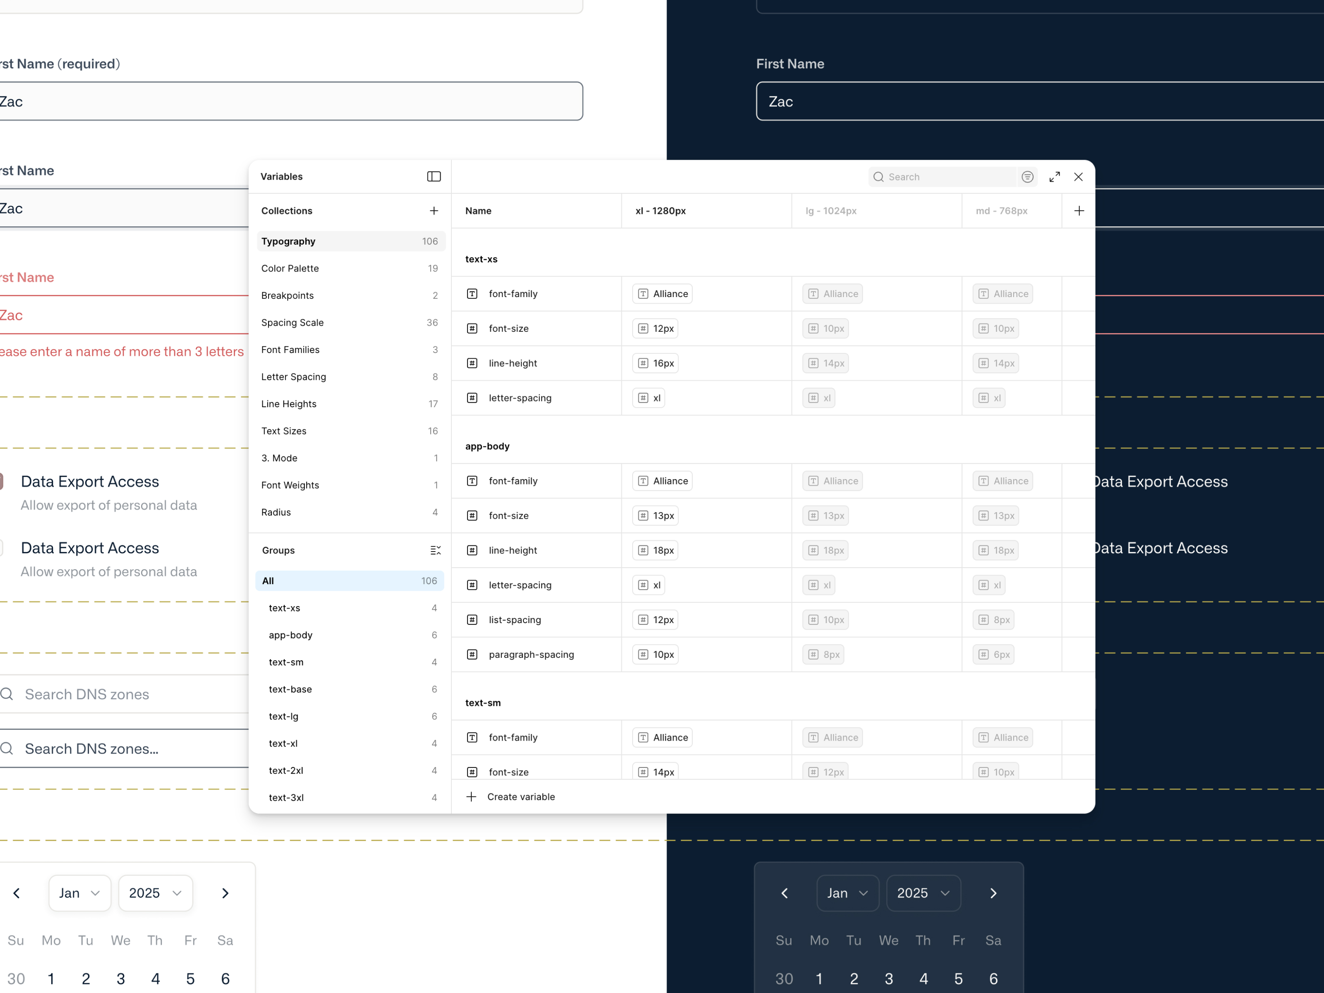The width and height of the screenshot is (1324, 993).
Task: Click the plus icon to add a collection
Action: coord(434,211)
